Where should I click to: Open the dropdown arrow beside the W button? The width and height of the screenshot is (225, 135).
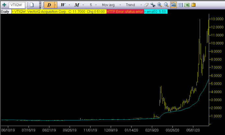click(x=69, y=5)
